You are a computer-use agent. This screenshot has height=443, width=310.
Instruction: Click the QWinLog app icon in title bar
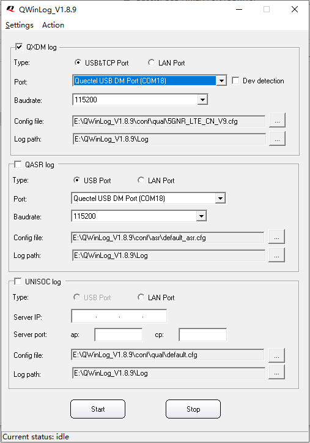click(x=10, y=9)
